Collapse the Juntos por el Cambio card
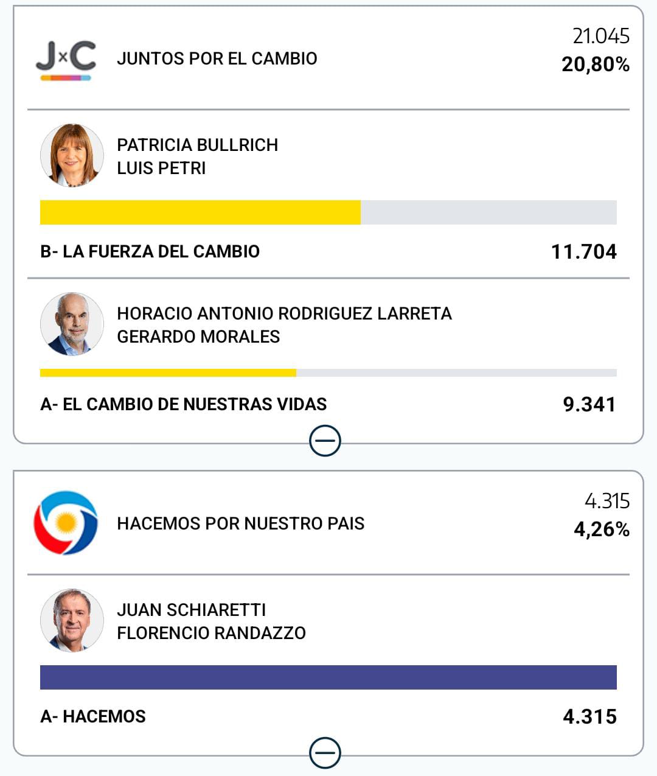Viewport: 657px width, 776px height. tap(325, 441)
